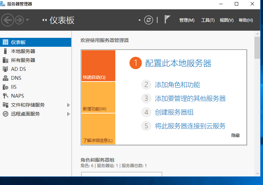Open the notifications flag
The width and height of the screenshot is (263, 185).
click(167, 19)
